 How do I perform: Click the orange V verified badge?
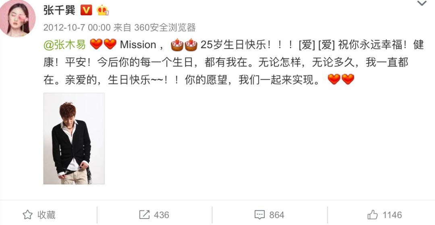(x=86, y=10)
